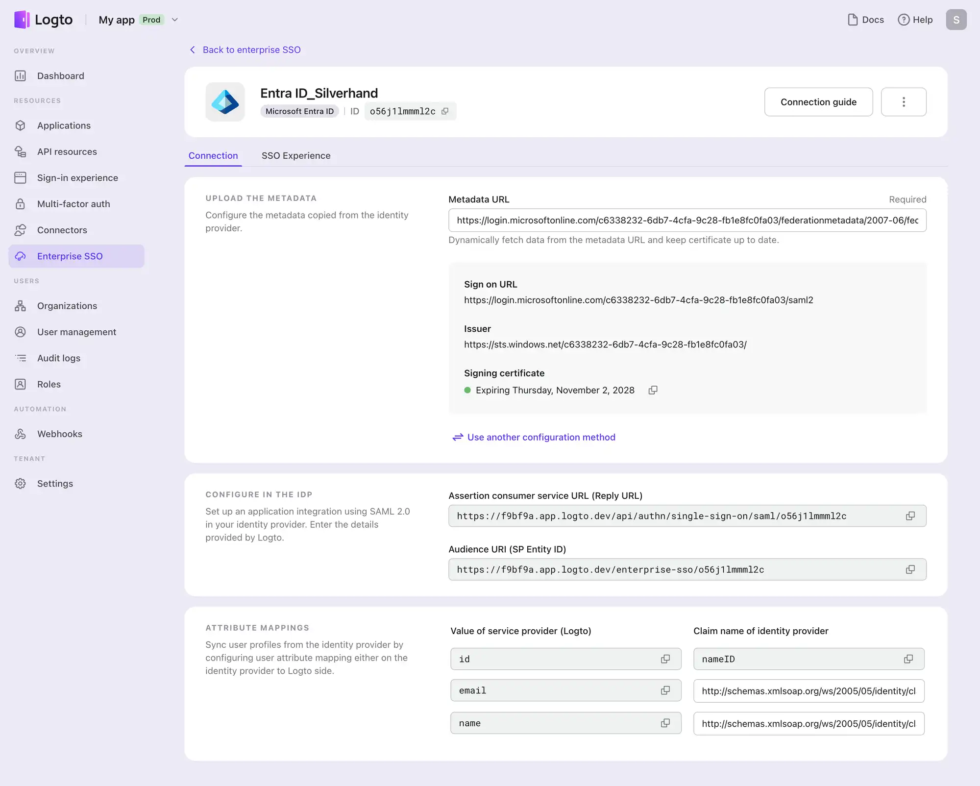Click into the Metadata URL field

click(x=686, y=221)
